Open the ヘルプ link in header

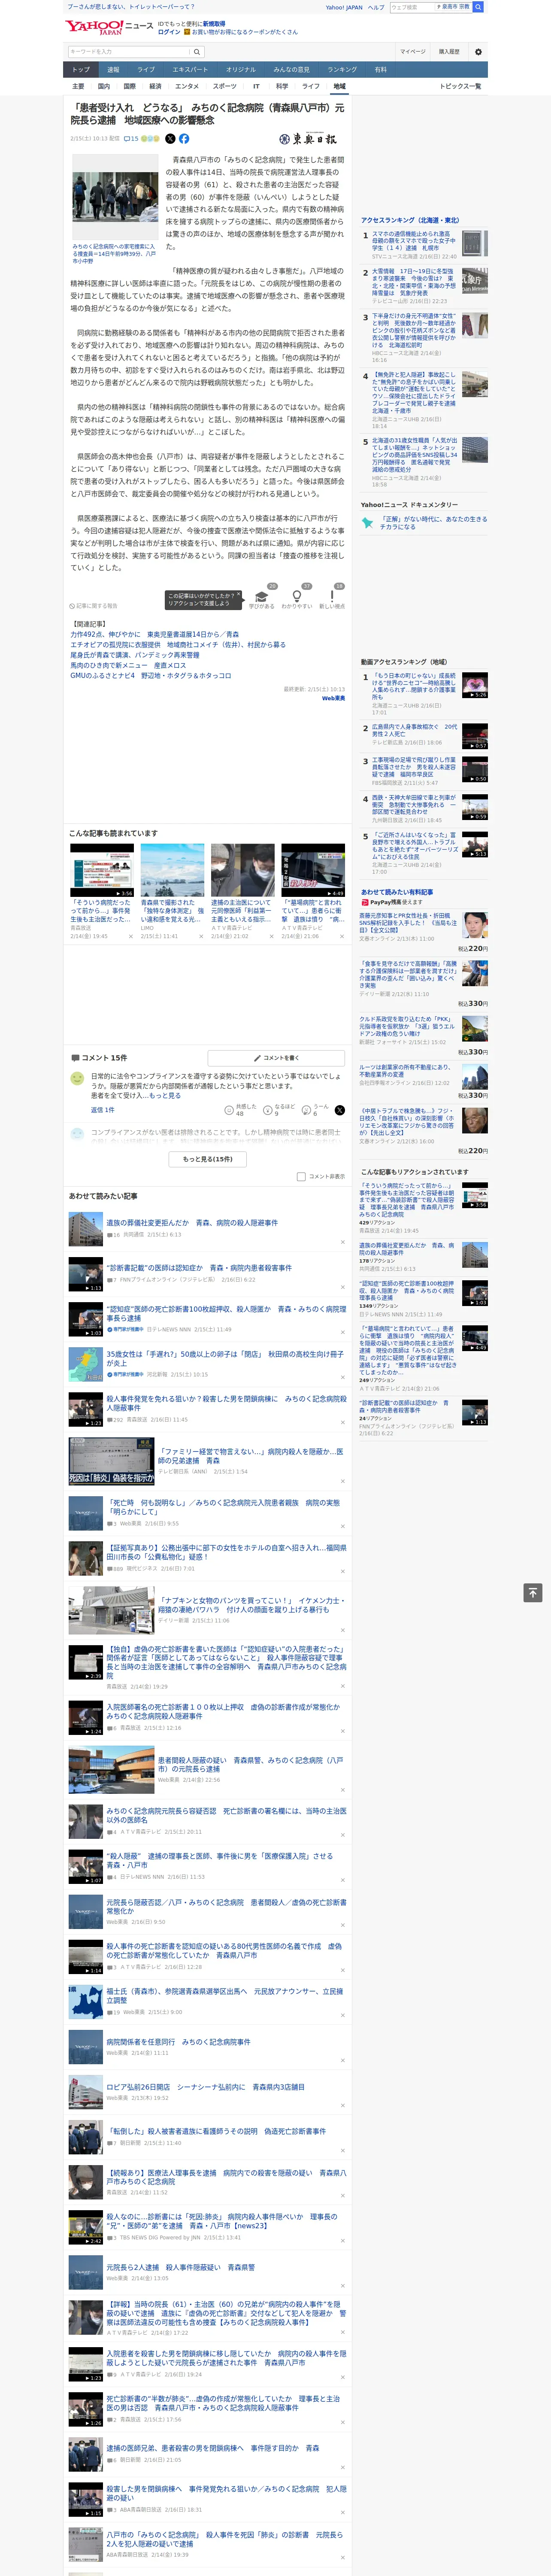pos(375,7)
